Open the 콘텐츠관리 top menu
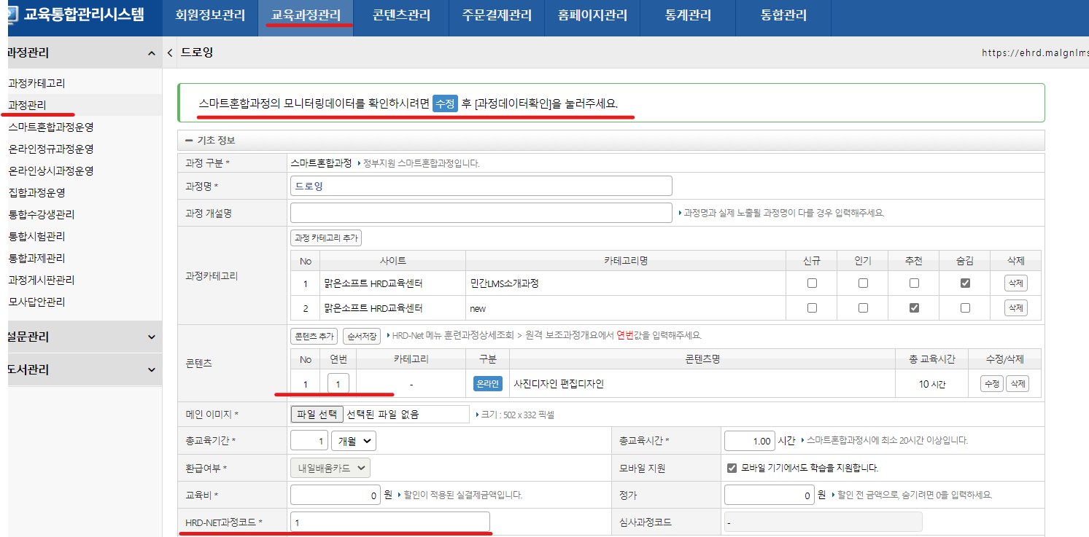This screenshot has height=537, width=1089. coord(401,15)
